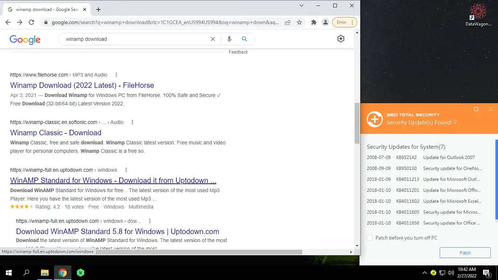This screenshot has width=498, height=280.
Task: Click the Feedback link
Action: tap(238, 52)
